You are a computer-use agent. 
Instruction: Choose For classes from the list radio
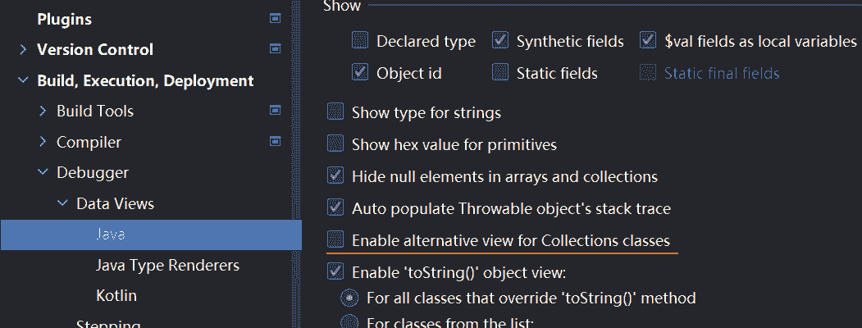point(350,322)
